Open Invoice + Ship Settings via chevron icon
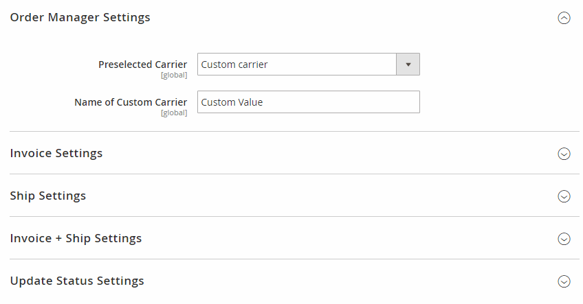Image resolution: width=583 pixels, height=304 pixels. pos(564,239)
